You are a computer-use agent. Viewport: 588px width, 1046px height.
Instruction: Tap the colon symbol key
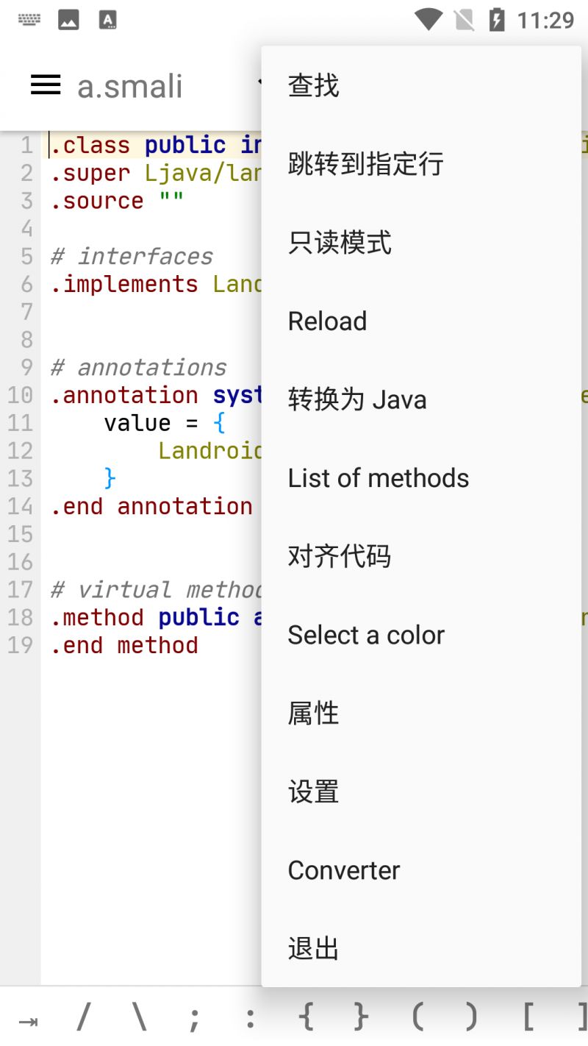pos(251,1018)
